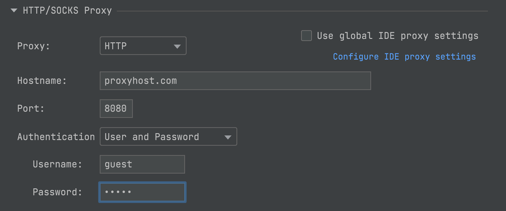Click the "Proxy:" field label
Screen dimensions: 506x211
point(33,46)
